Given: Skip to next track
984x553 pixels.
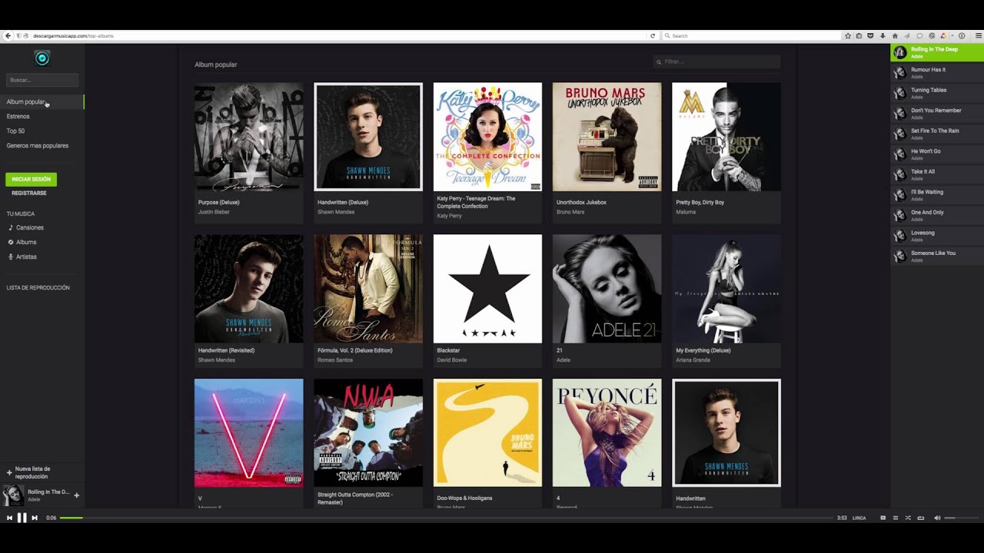Looking at the screenshot, I should point(35,518).
